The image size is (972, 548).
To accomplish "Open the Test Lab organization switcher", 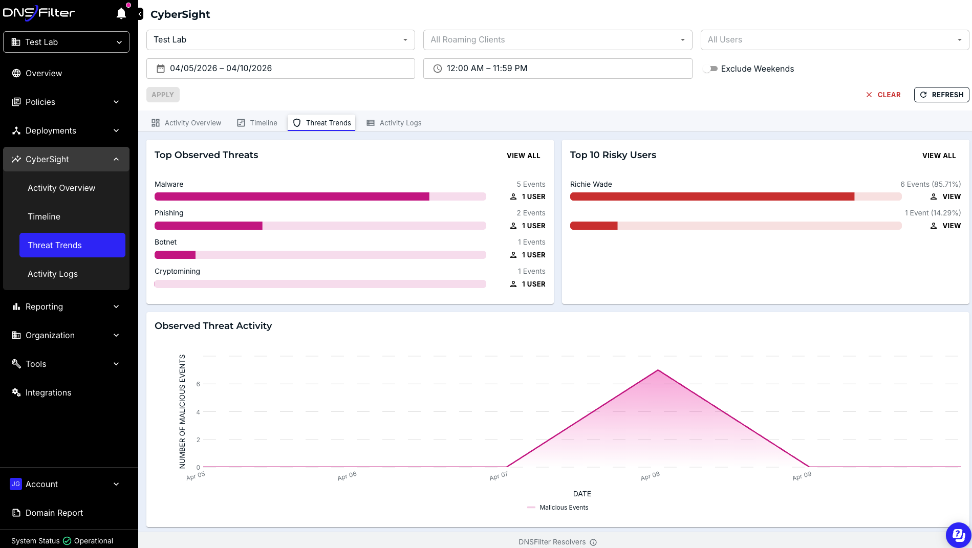I will [66, 42].
